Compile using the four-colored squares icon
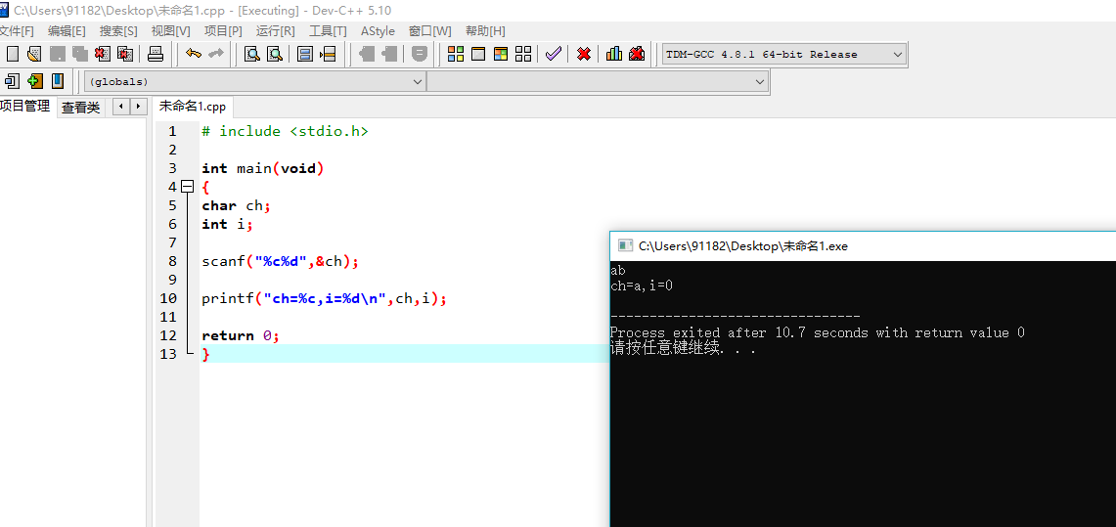1116x527 pixels. pyautogui.click(x=456, y=54)
